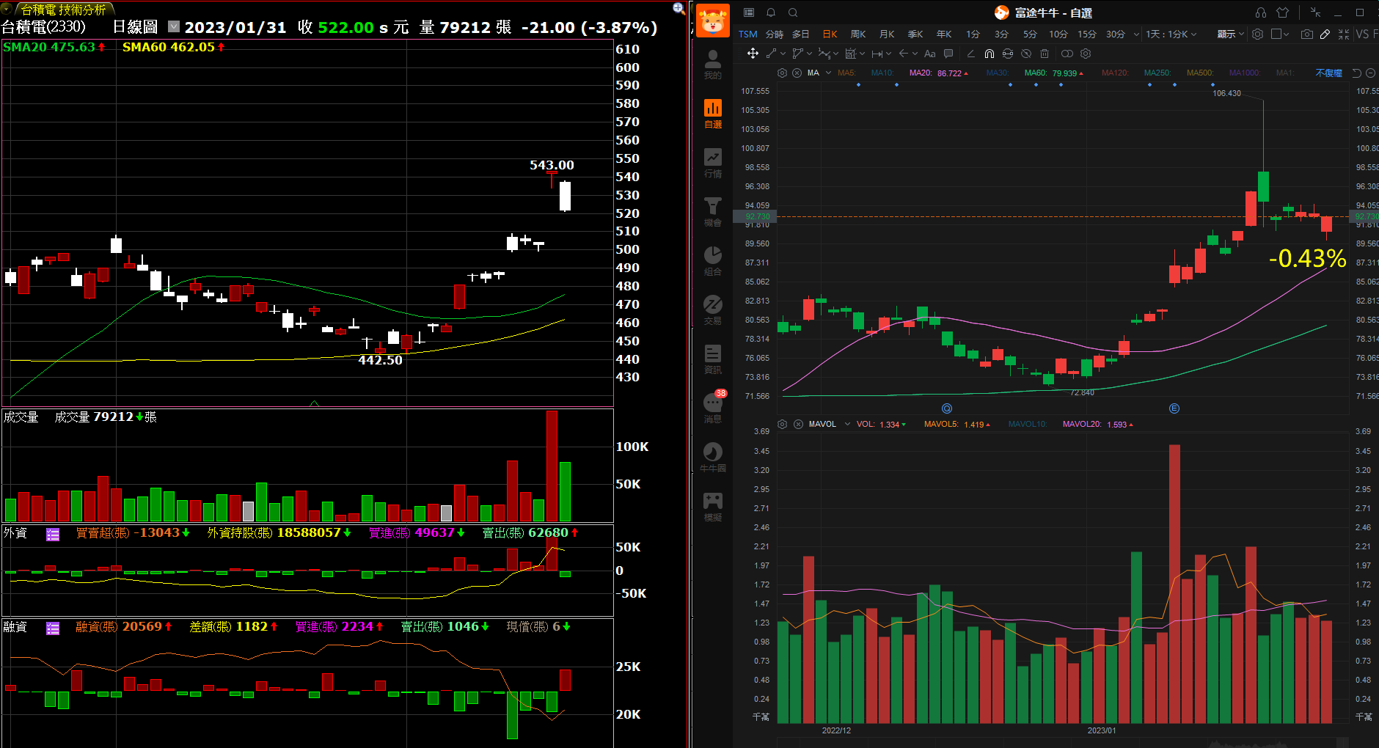The width and height of the screenshot is (1379, 748).
Task: Click drawing toolbar settings gear
Action: [1086, 54]
